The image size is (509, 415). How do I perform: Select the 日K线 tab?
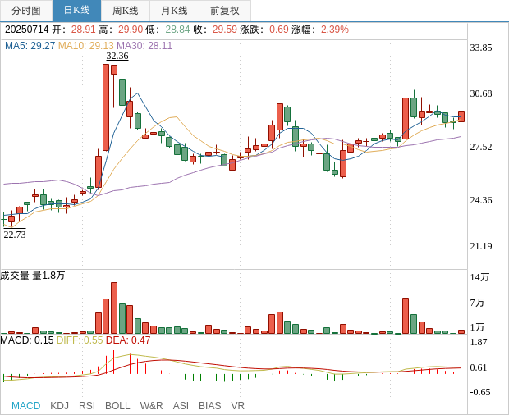click(x=76, y=11)
